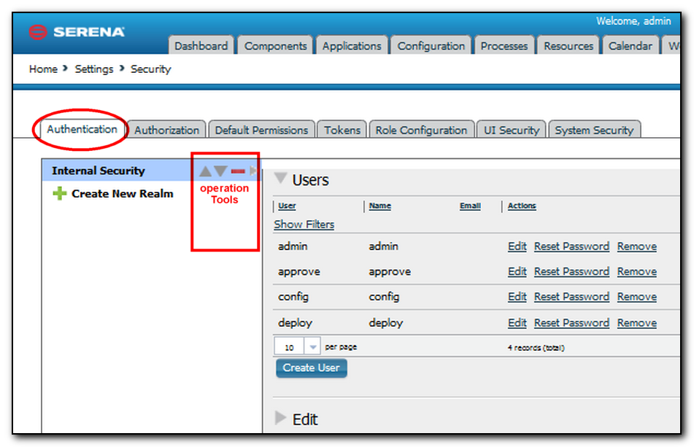The image size is (694, 447).
Task: Sort by the User column header
Action: (287, 206)
